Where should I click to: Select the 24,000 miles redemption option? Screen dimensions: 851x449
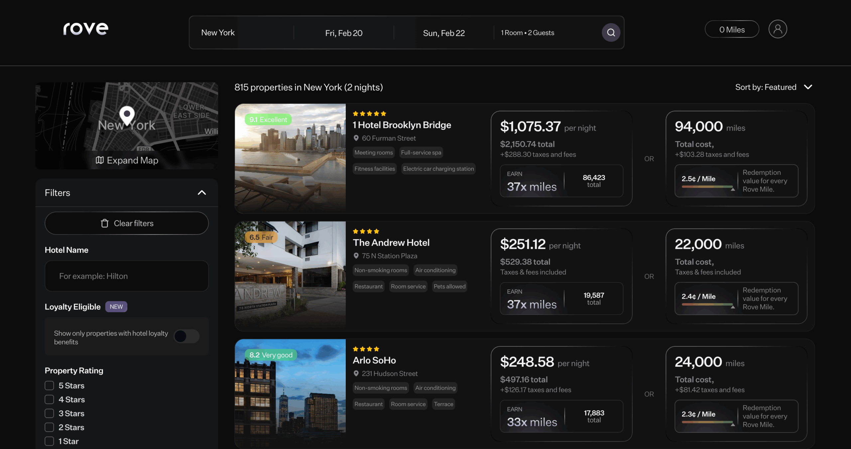(736, 394)
